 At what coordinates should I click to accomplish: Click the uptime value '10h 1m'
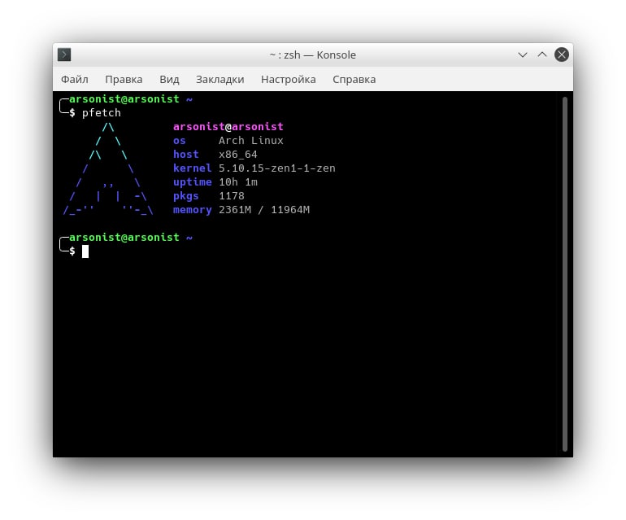[x=238, y=181]
